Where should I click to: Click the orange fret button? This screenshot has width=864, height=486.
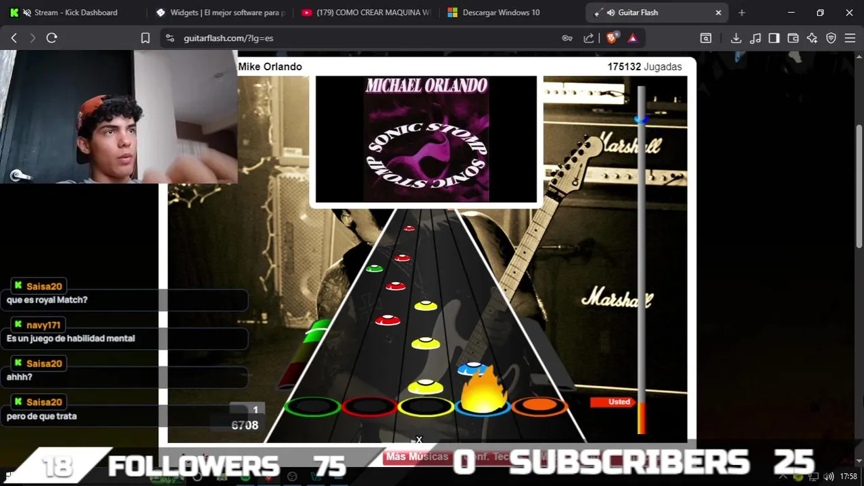(x=539, y=406)
